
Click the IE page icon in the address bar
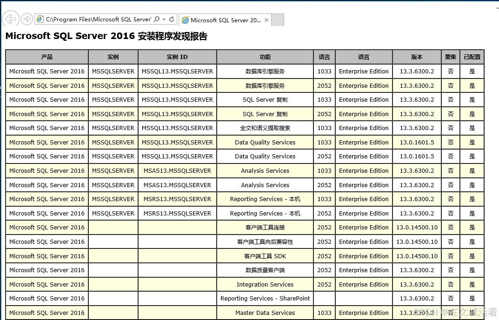click(x=40, y=19)
